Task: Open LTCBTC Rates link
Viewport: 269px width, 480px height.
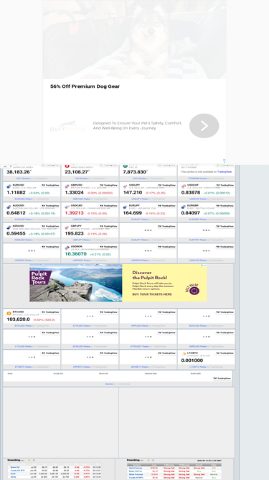Action: pyautogui.click(x=198, y=367)
